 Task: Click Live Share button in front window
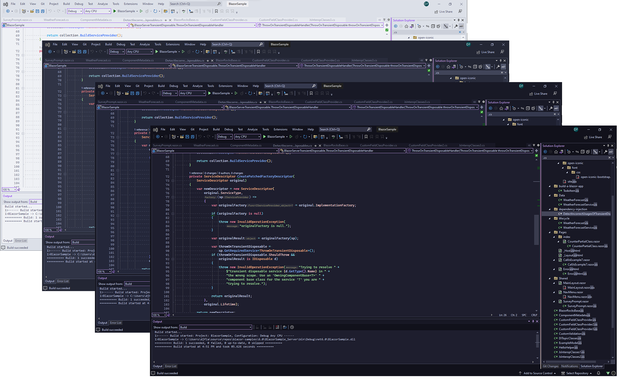pos(593,137)
